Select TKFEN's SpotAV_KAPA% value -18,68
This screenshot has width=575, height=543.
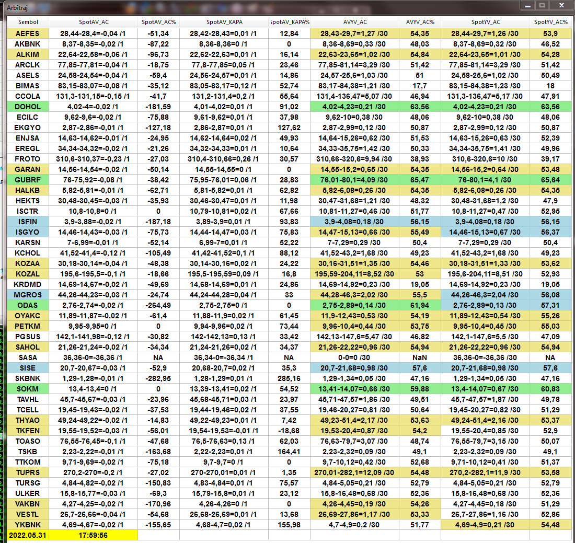(x=290, y=431)
